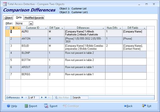The height and width of the screenshot is (112, 160).
Task: Go to first record navigation icon
Action: click(x=22, y=98)
